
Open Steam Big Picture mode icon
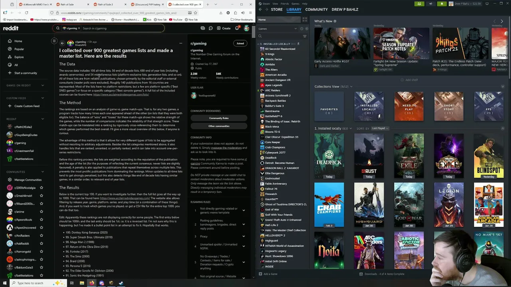tap(487, 4)
